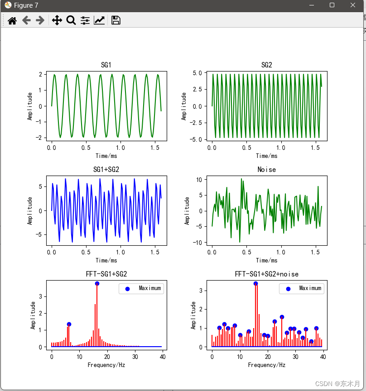This screenshot has width=366, height=391.
Task: Click Maximum legend in FFT-SG1+SG2+noise plot
Action: pos(302,289)
